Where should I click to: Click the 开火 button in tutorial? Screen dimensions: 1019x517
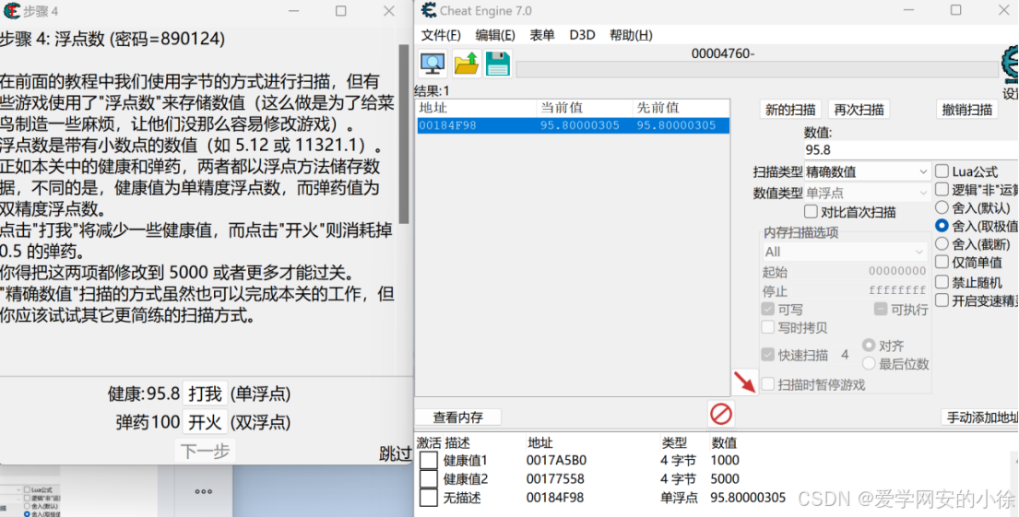tap(206, 422)
